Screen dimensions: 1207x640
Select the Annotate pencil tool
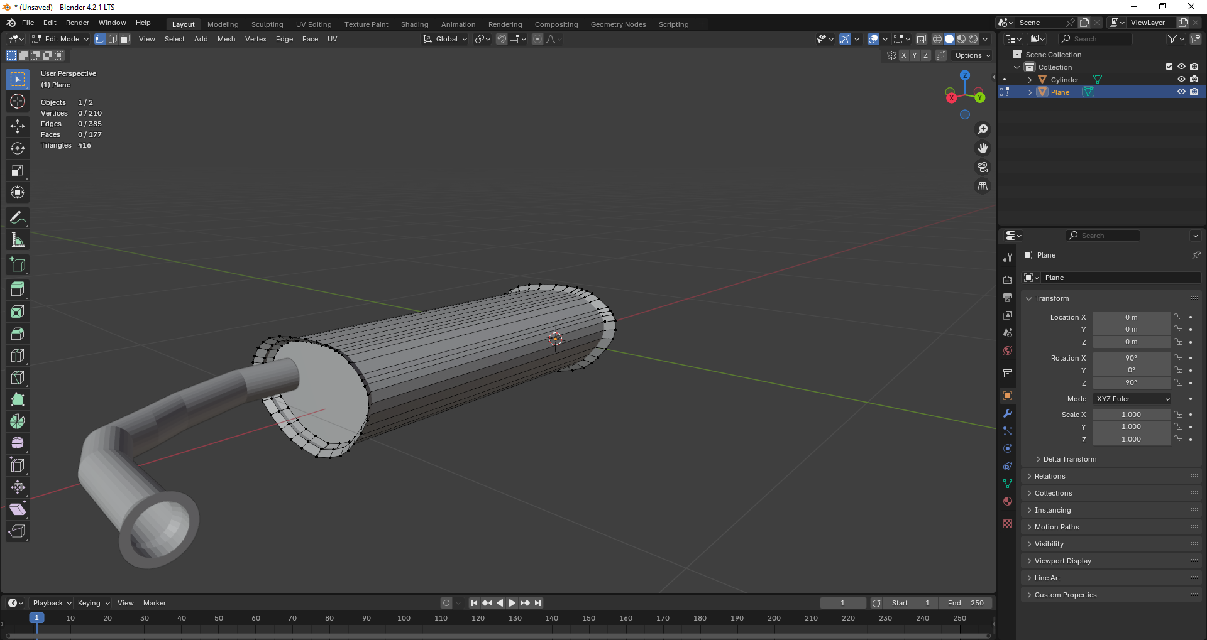click(x=18, y=218)
